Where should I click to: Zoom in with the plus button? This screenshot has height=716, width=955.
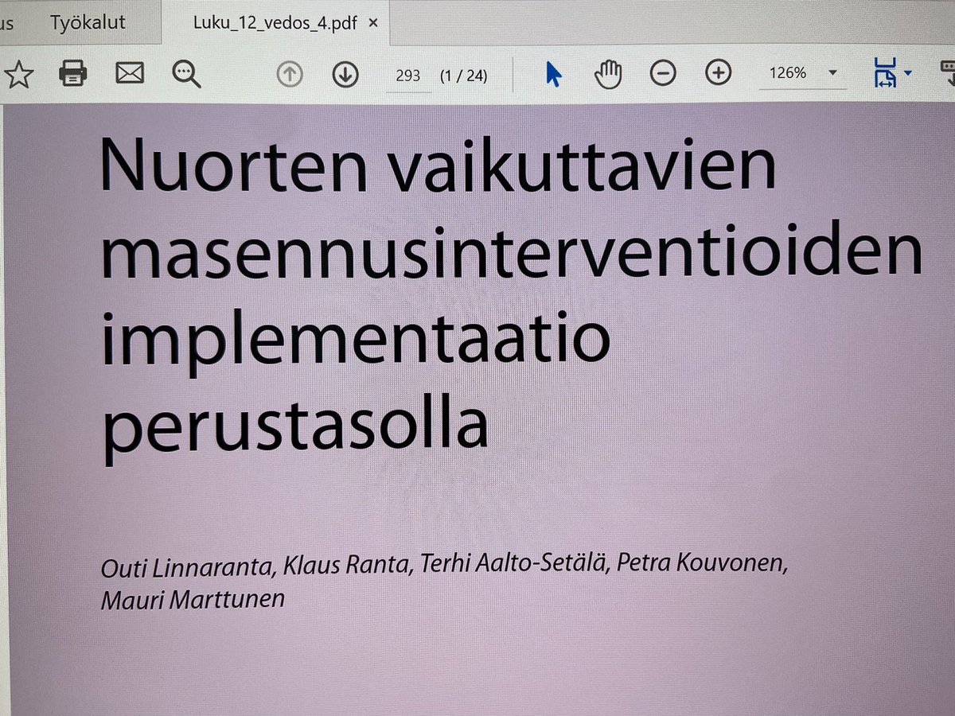[718, 73]
